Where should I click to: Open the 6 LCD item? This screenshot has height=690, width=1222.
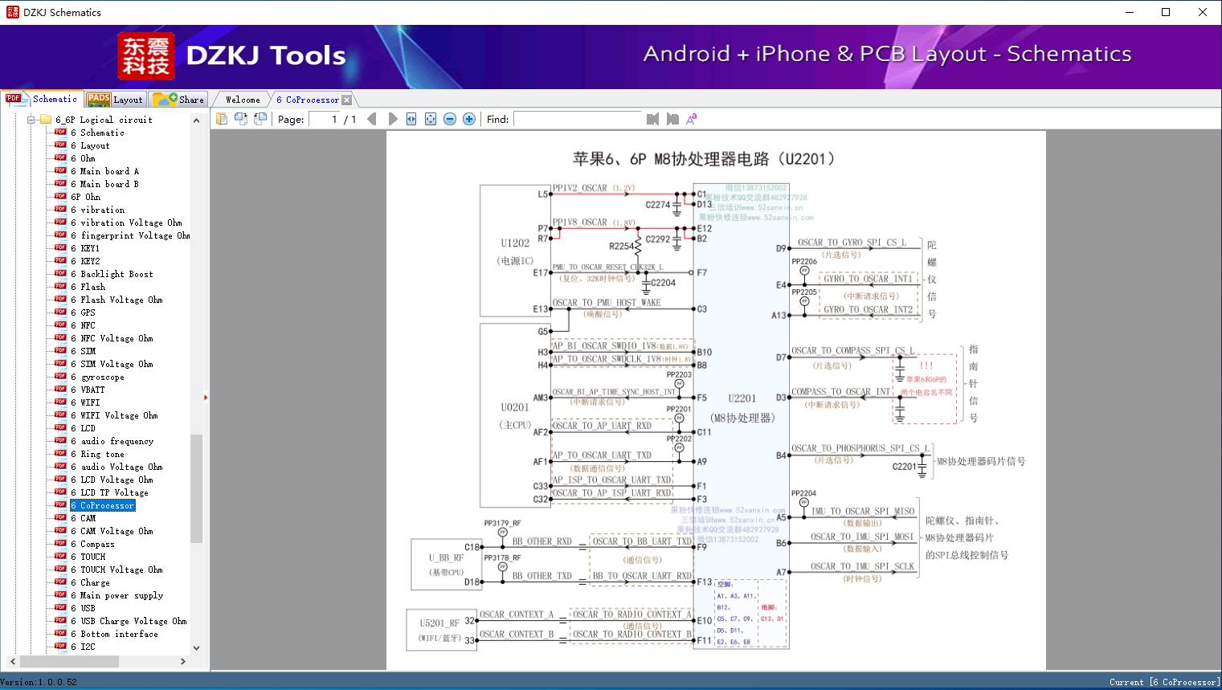tap(83, 428)
